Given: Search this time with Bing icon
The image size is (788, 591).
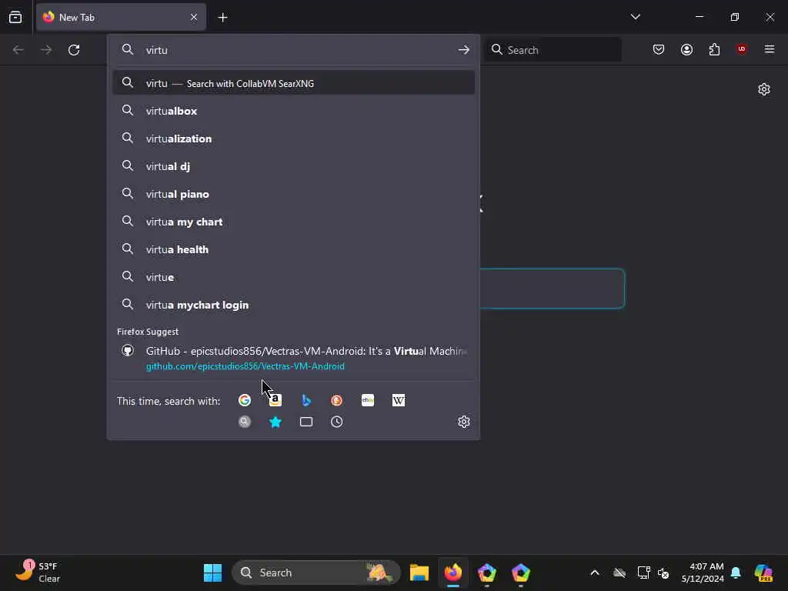Looking at the screenshot, I should [x=306, y=400].
